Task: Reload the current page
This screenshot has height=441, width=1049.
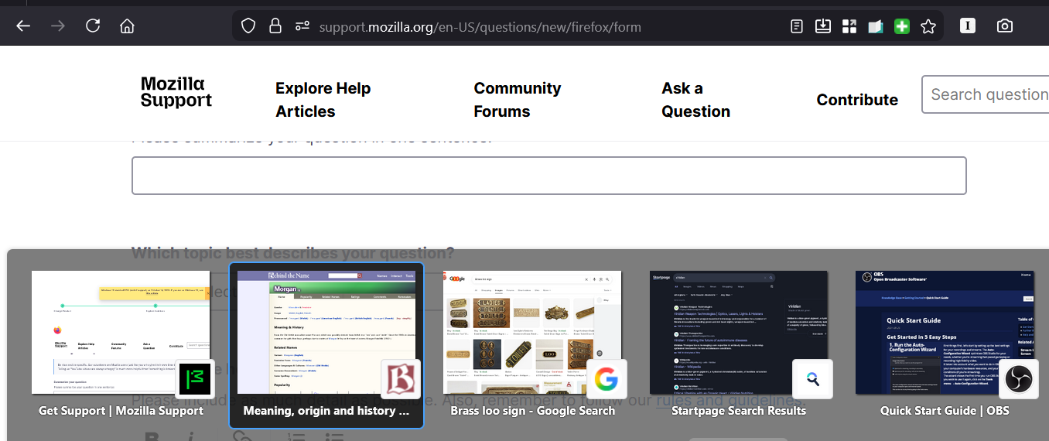Action: (93, 26)
